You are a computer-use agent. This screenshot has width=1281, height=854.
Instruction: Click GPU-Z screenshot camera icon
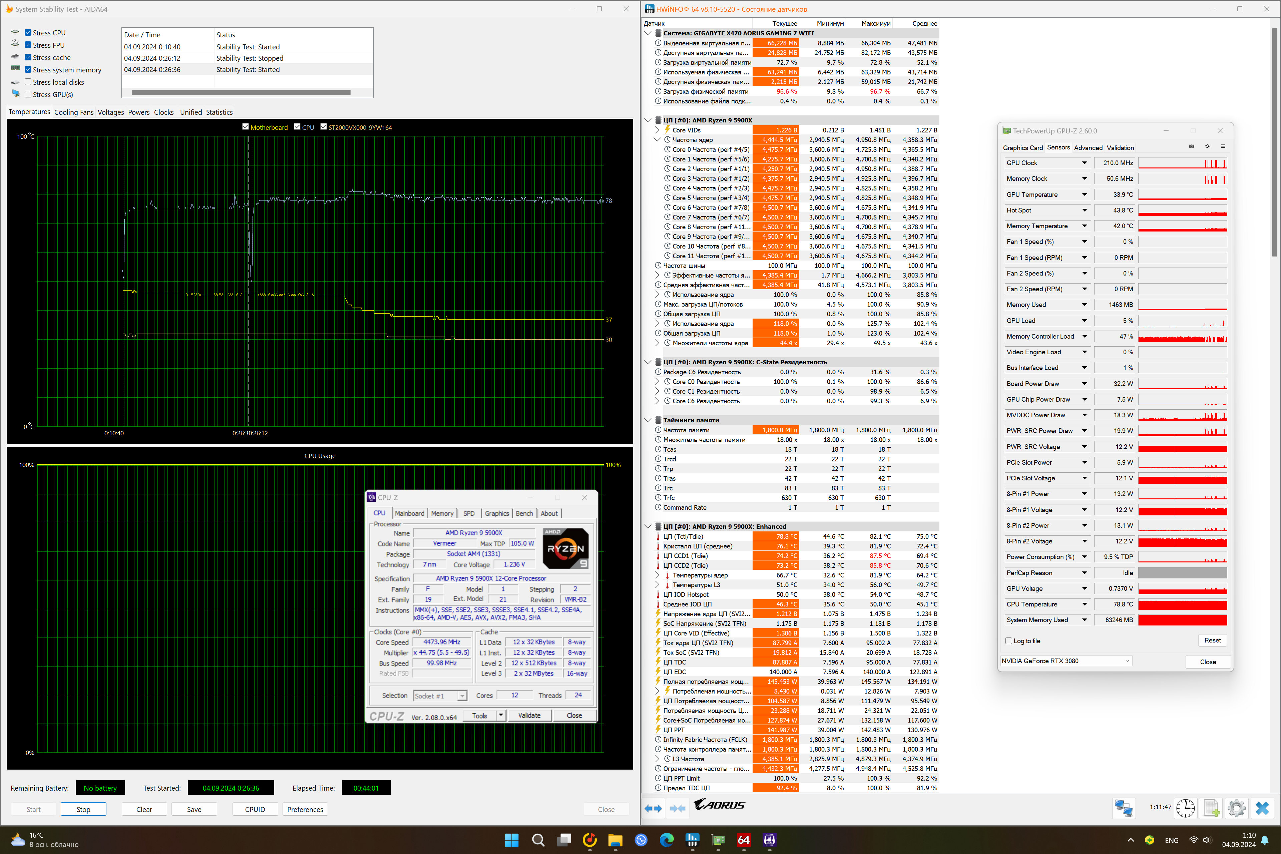(1191, 146)
